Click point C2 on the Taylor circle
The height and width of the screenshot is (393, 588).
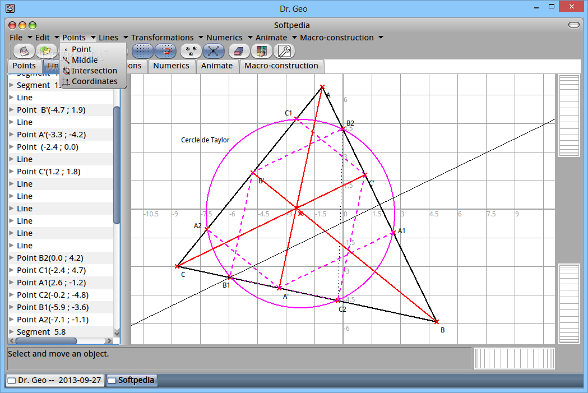pos(338,300)
